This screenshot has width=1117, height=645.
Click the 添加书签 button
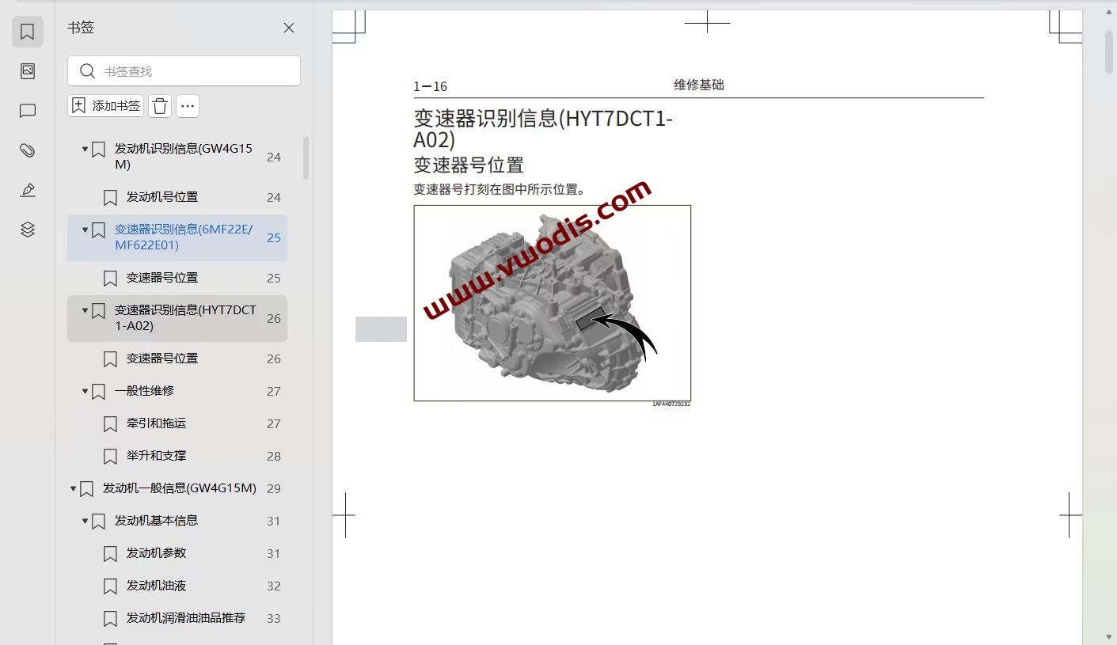[106, 106]
